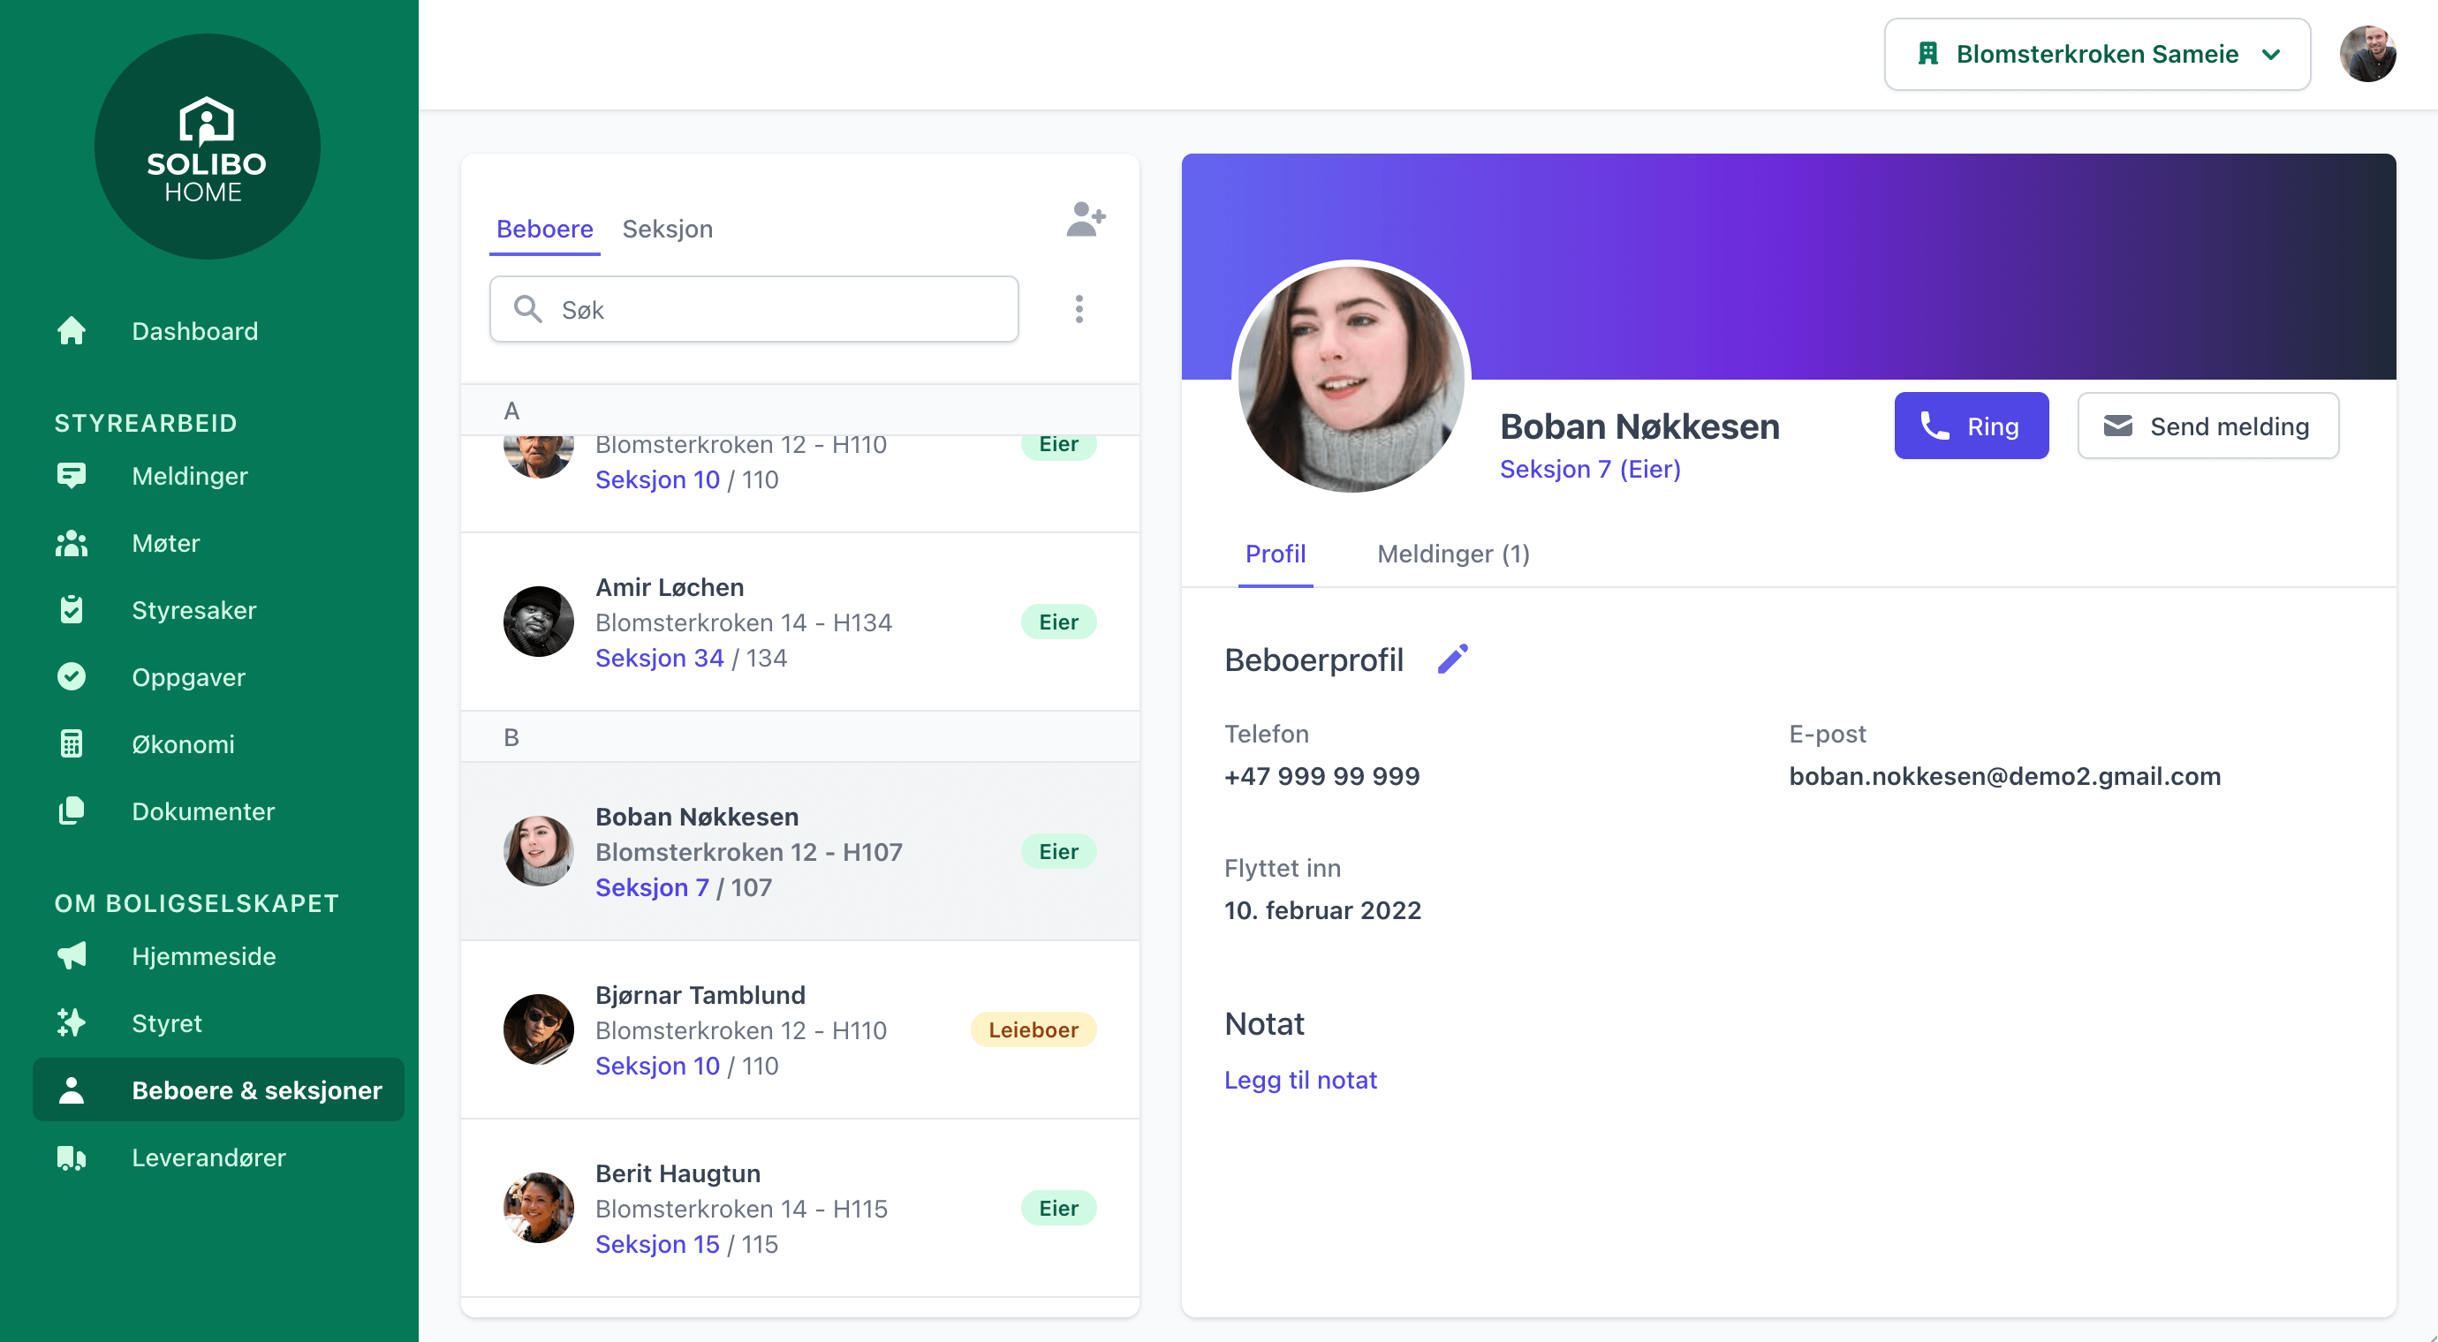The height and width of the screenshot is (1342, 2438).
Task: Open the three-dot options menu beside search
Action: (x=1079, y=309)
